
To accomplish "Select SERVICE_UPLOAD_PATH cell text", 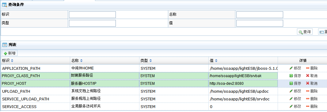I will tap(26, 99).
